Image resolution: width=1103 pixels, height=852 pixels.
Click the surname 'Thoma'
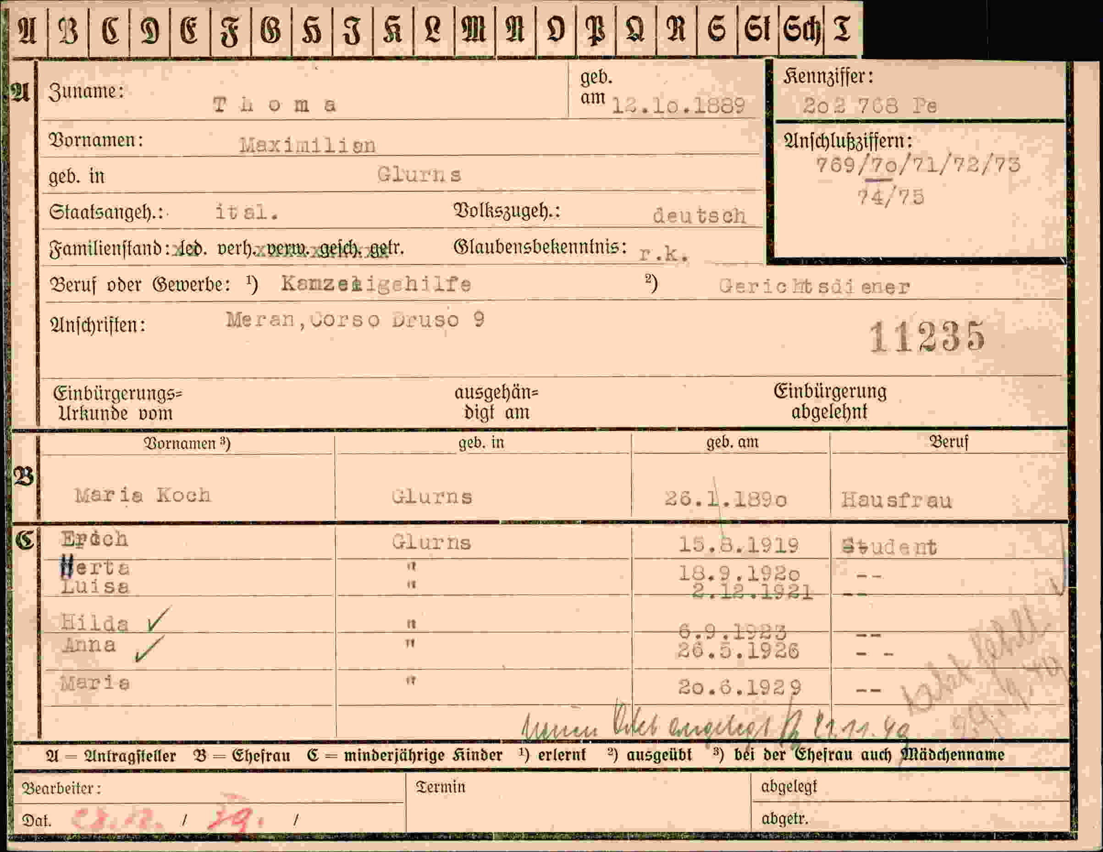274,105
